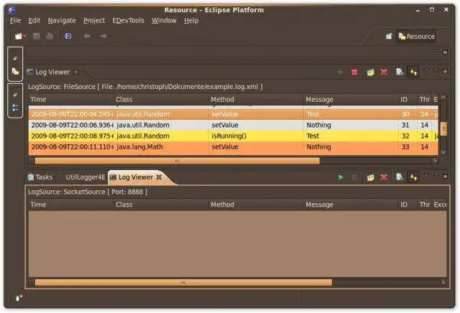Select the log row with ID 30
The image size is (460, 313).
(x=233, y=114)
